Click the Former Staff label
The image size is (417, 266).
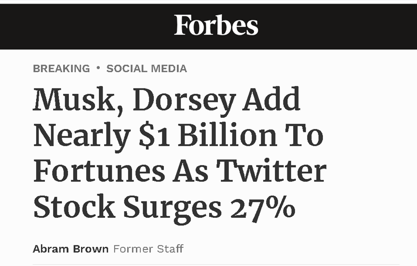(148, 249)
